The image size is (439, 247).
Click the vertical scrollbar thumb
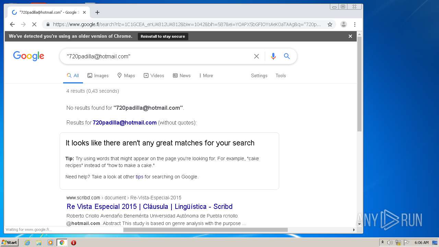(x=359, y=84)
